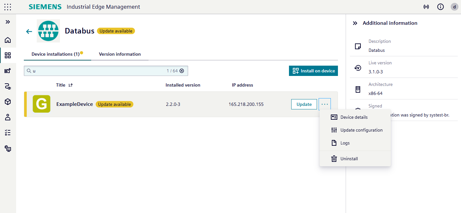
Task: Open the settings device sidebar icon
Action: click(x=8, y=148)
